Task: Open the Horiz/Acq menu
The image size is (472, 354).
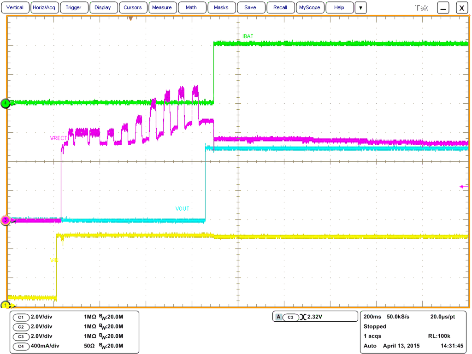Action: coord(44,7)
